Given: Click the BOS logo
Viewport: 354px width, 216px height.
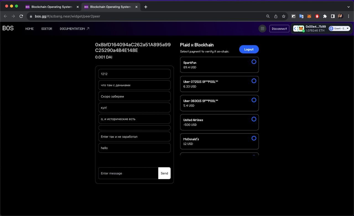Looking at the screenshot, I should tap(8, 28).
